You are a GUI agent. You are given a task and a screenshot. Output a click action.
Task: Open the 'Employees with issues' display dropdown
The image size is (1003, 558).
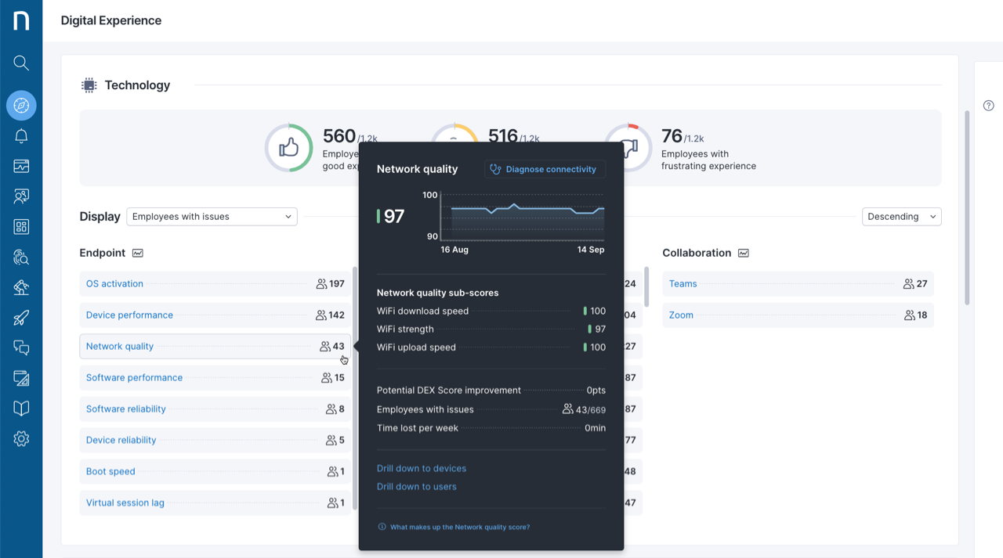[212, 216]
